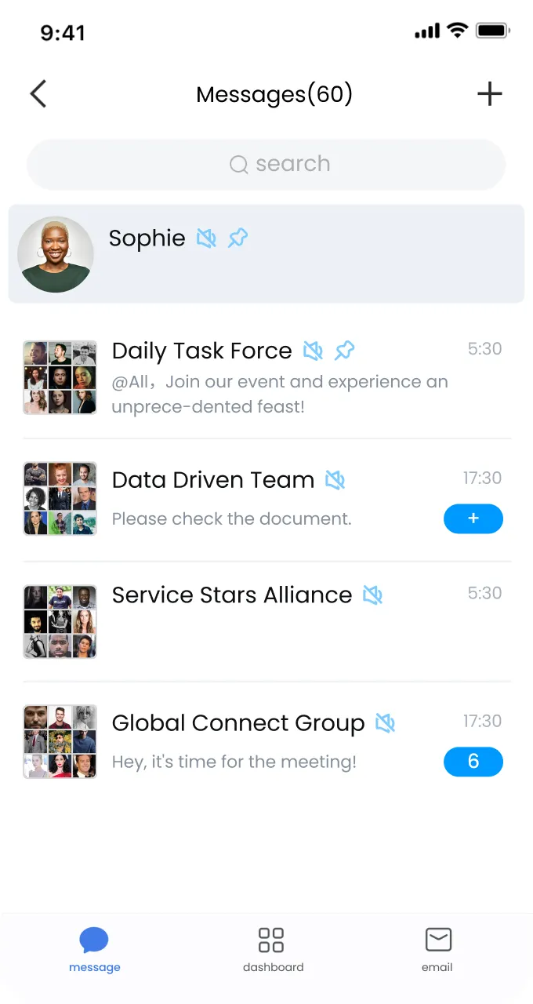Open Sophie's profile photo
The image size is (533, 1004).
click(x=56, y=254)
